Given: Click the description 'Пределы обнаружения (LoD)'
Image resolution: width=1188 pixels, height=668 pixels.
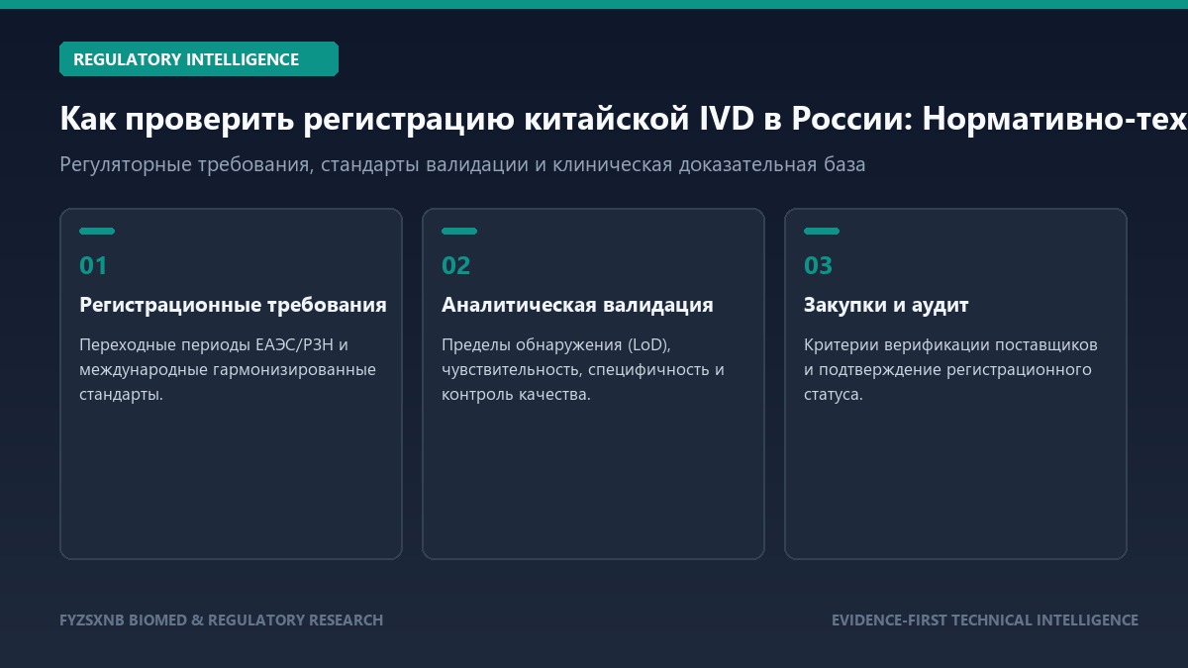Looking at the screenshot, I should click(583, 369).
